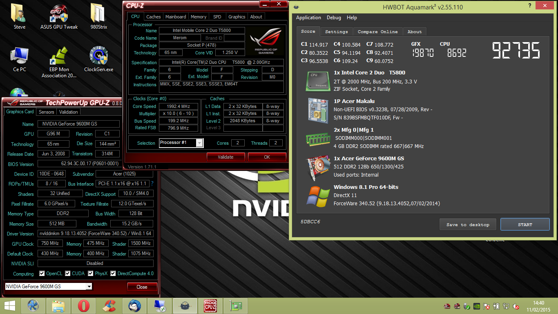Image resolution: width=558 pixels, height=314 pixels.
Task: Open the Settings tab in Aquamark
Action: click(337, 31)
